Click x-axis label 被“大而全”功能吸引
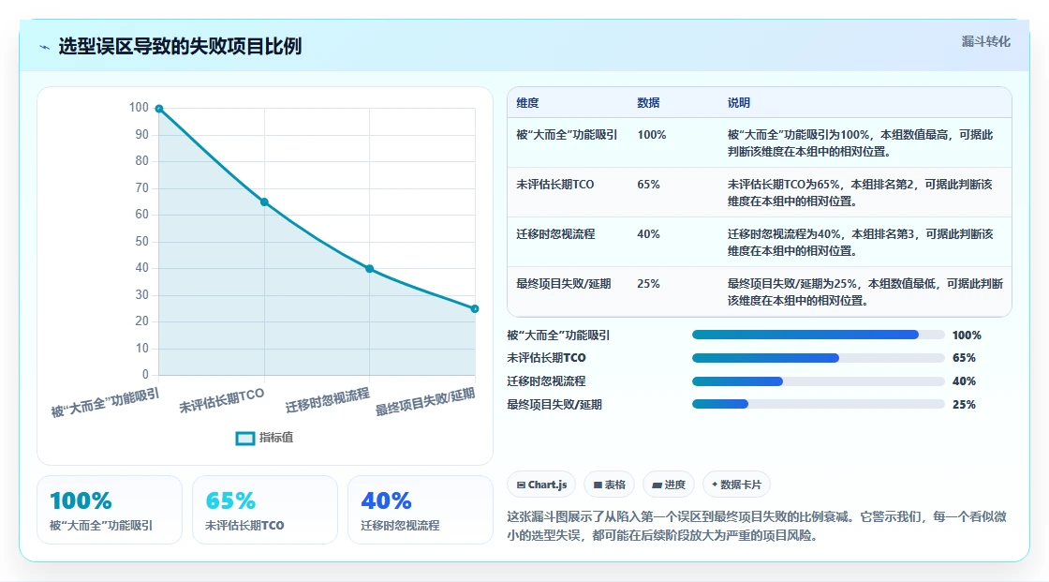The image size is (1049, 582). 105,402
